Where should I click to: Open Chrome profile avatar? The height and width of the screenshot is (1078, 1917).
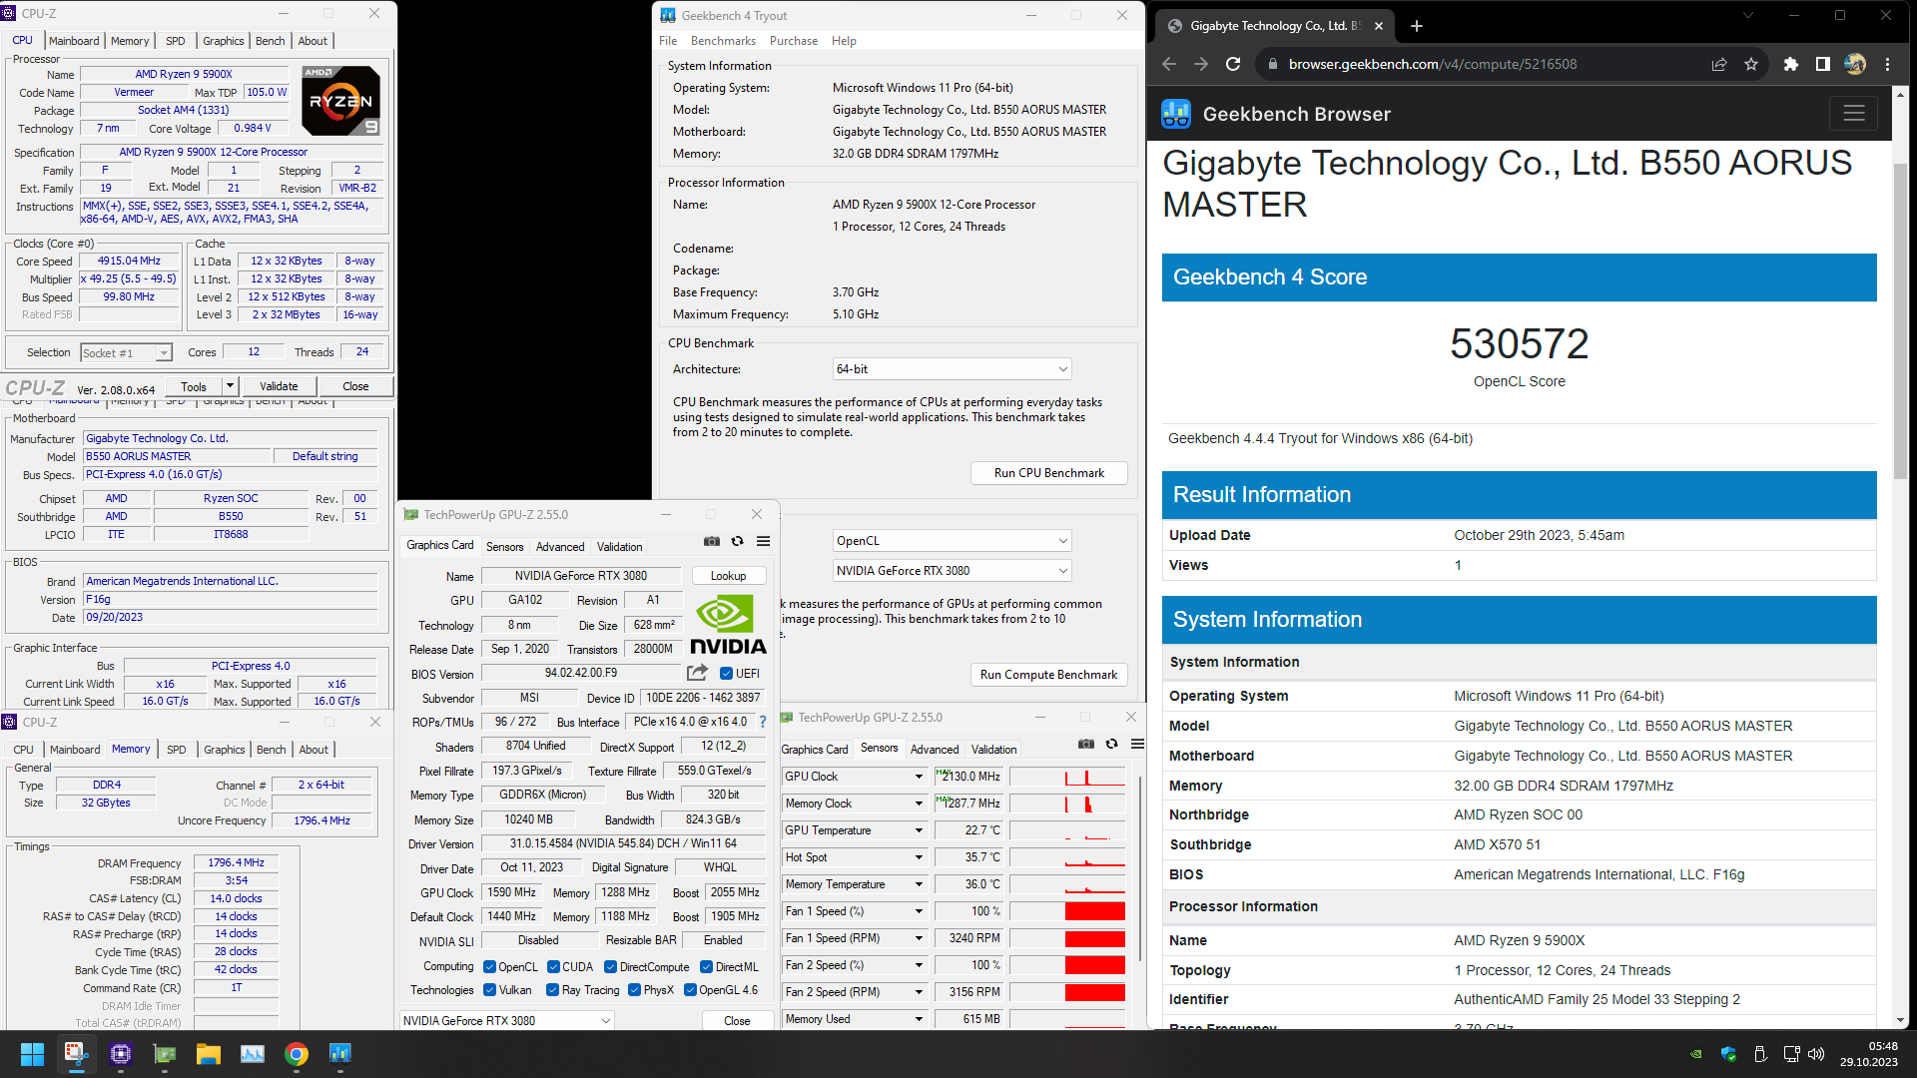click(x=1855, y=64)
